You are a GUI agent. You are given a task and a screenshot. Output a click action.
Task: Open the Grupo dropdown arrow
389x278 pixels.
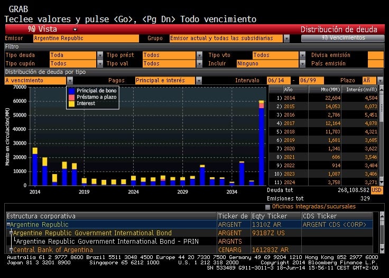click(x=286, y=38)
